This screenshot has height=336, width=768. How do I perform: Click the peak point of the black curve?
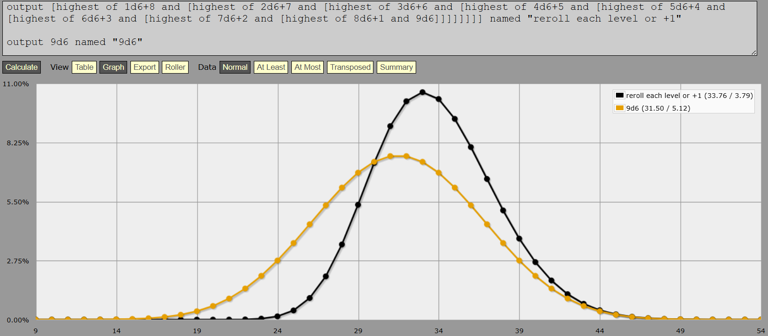423,92
